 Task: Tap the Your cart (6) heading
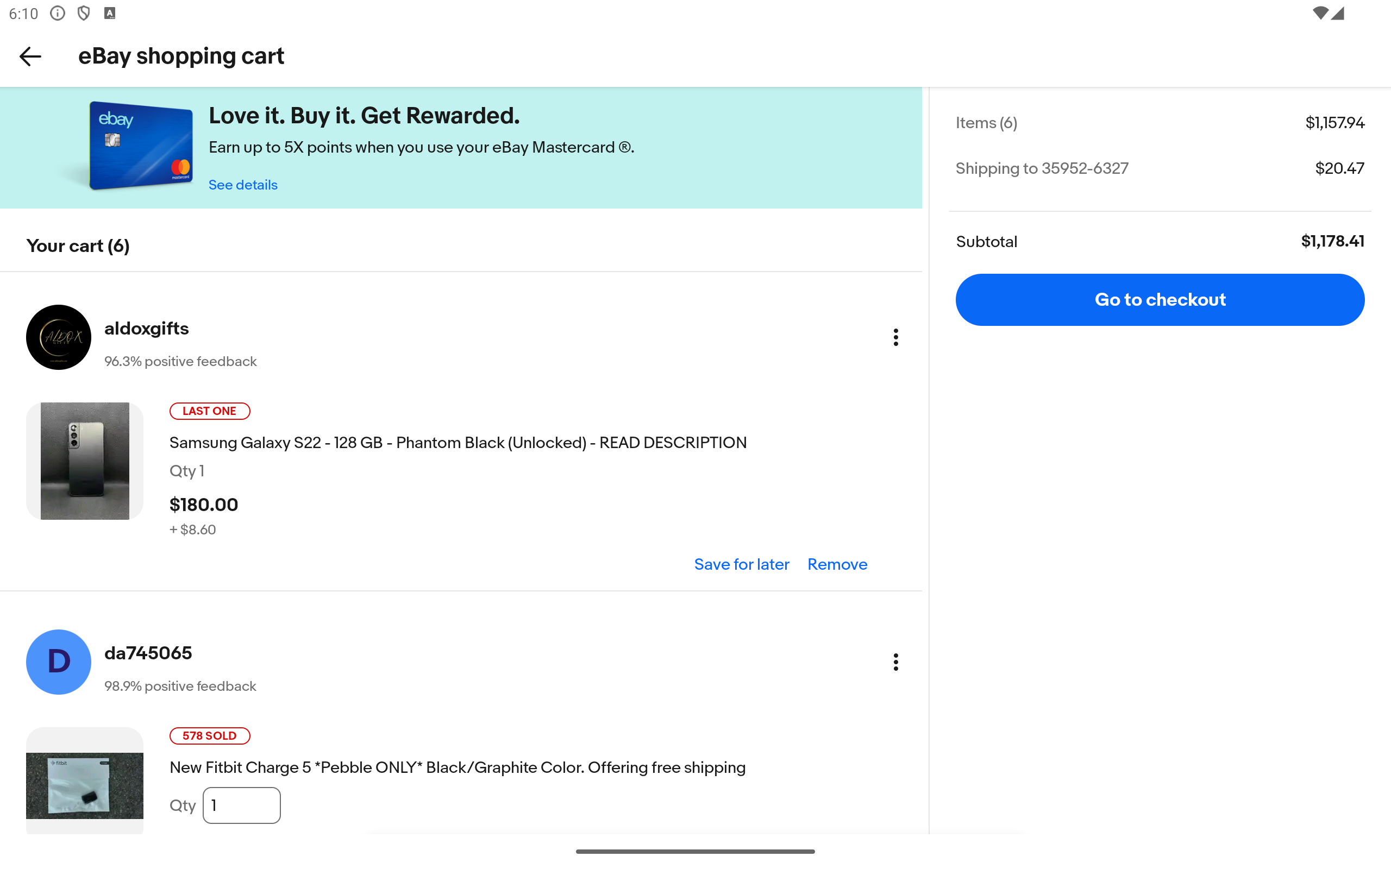click(x=78, y=246)
